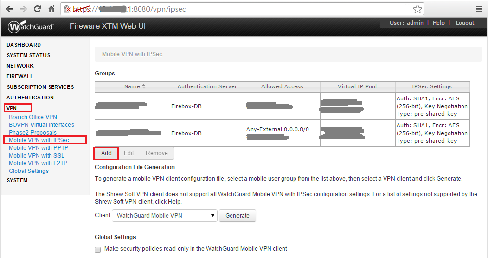Open the Help link in header
Screen dimensions: 488x258
(x=438, y=23)
